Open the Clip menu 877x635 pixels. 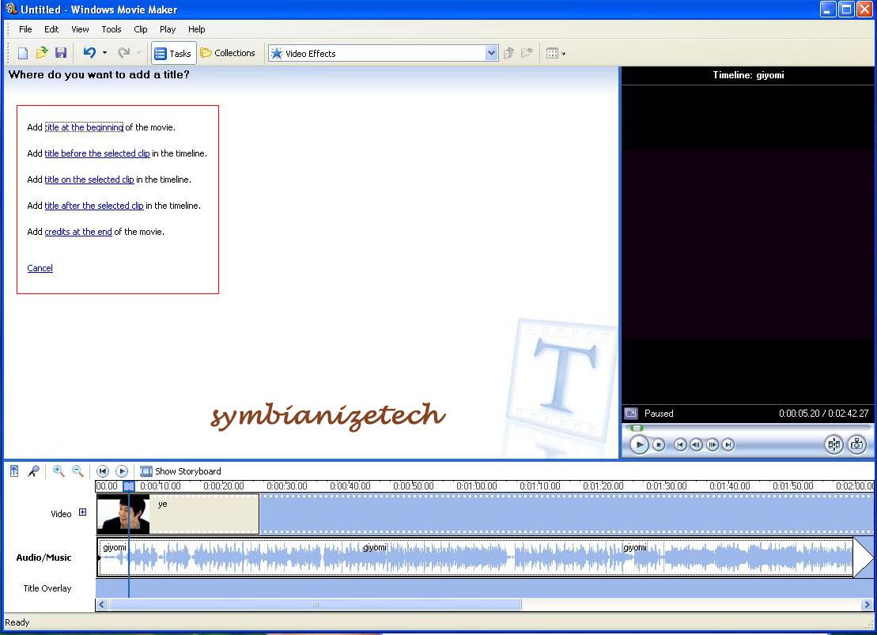[x=140, y=29]
